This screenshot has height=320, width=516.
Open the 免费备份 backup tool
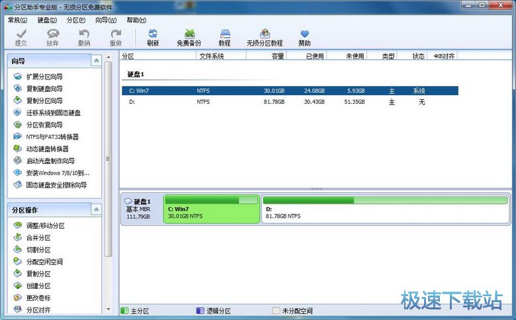click(189, 37)
